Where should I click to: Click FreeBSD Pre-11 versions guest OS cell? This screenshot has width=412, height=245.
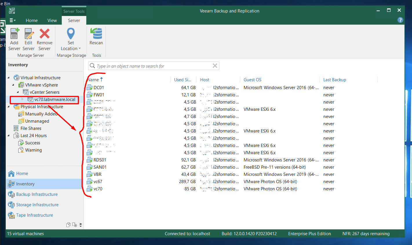[275, 167]
